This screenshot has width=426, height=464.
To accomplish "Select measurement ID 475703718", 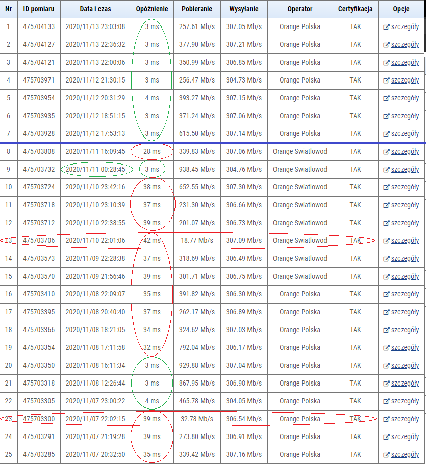I will pyautogui.click(x=39, y=205).
